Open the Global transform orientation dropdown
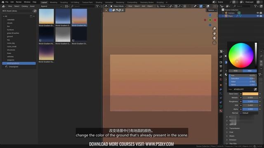Image resolution: width=264 pixels, height=148 pixels. [162, 6]
